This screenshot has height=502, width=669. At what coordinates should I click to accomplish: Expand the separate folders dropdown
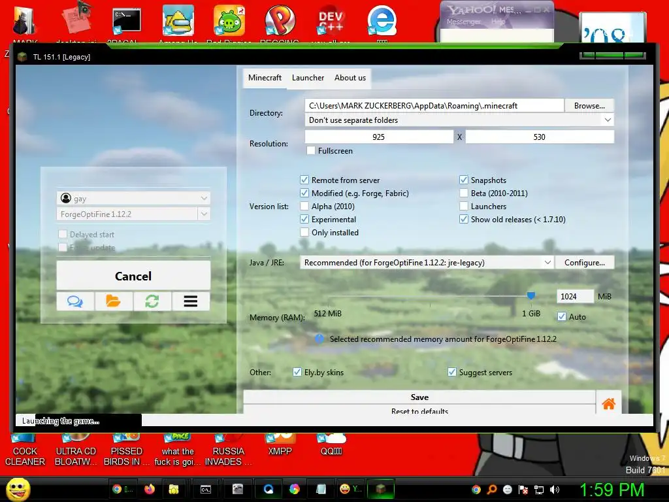459,120
